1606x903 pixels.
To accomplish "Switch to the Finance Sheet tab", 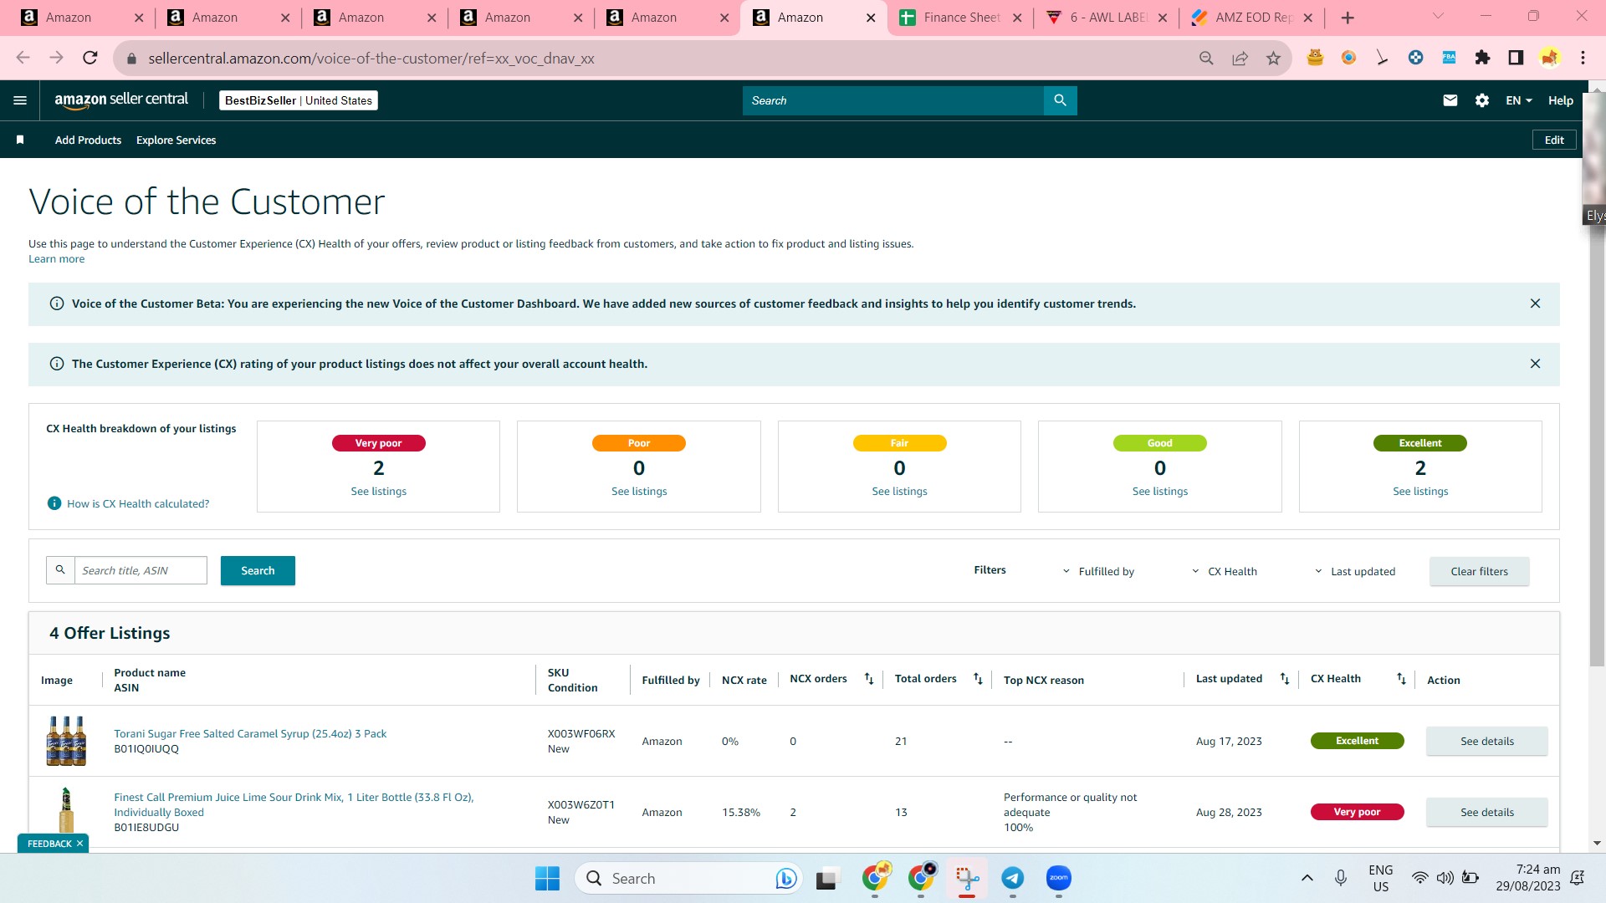I will pos(960,18).
